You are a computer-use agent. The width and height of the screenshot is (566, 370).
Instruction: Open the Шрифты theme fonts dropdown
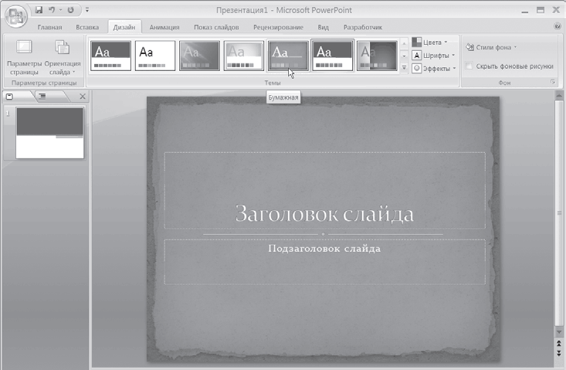click(433, 55)
